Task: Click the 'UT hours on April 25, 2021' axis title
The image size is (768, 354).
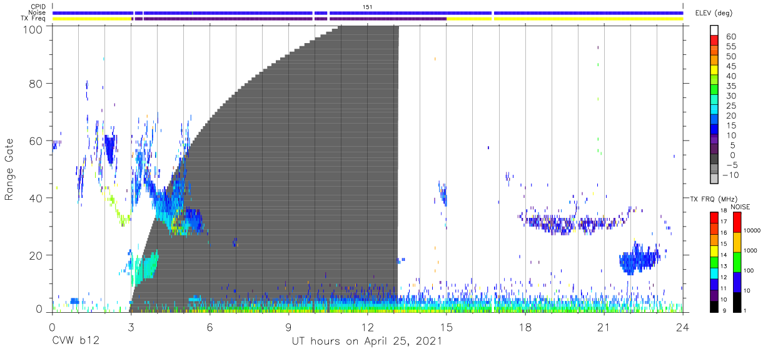Action: click(366, 342)
